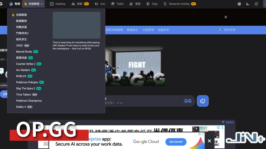Go to the Duo page

point(100,4)
